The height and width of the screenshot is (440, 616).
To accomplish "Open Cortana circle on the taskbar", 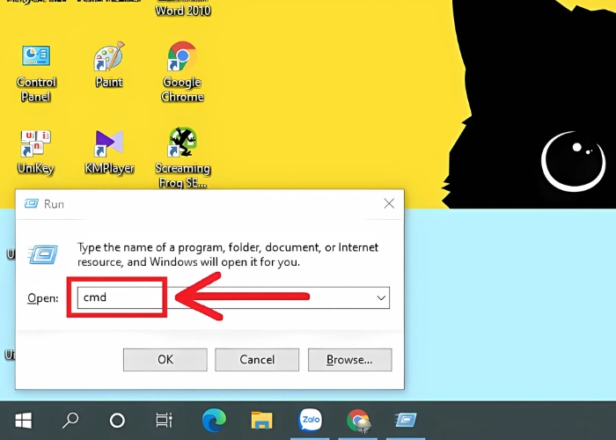I will 117,420.
